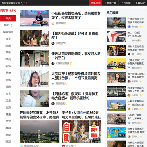Open the 游戏 category in sidebar
This screenshot has height=147, width=147.
[8, 142]
